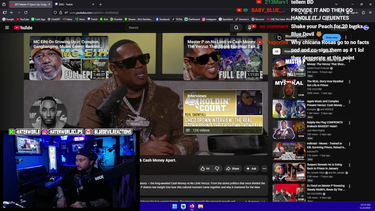Select the All filter chip
The height and width of the screenshot is (211, 375).
[276, 51]
